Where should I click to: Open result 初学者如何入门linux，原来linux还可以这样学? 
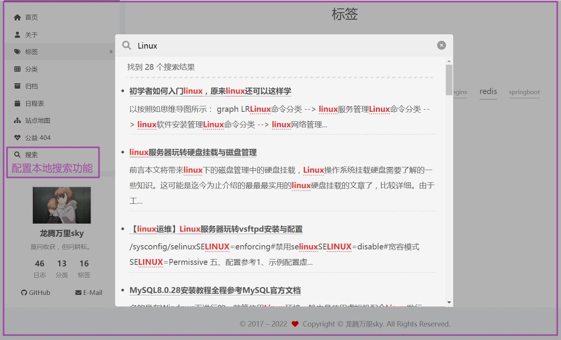(210, 91)
